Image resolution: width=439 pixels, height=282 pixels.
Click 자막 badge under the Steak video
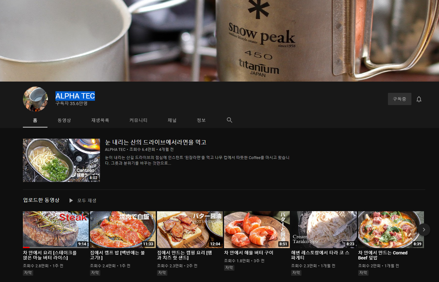click(x=28, y=273)
